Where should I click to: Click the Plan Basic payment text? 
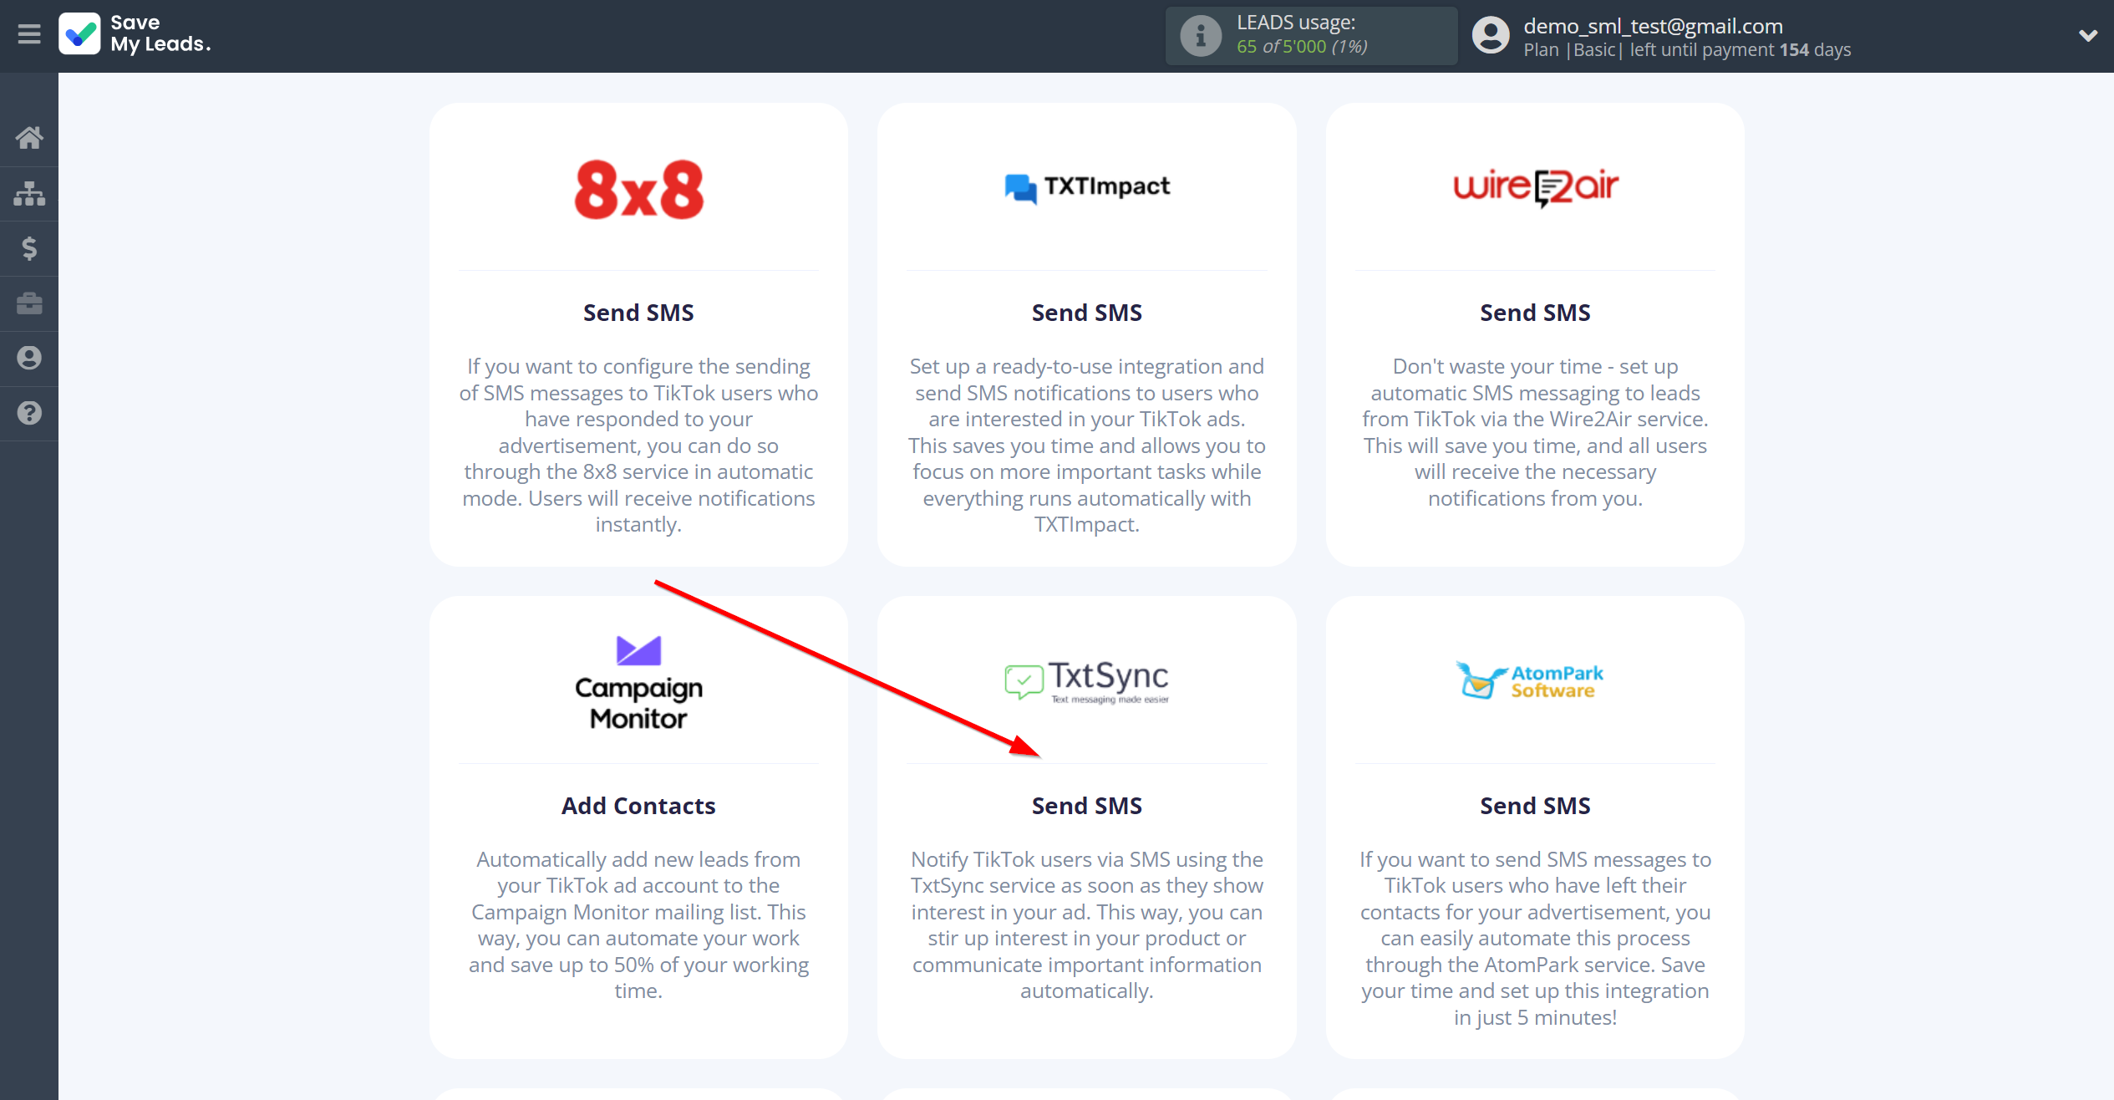click(x=1687, y=50)
